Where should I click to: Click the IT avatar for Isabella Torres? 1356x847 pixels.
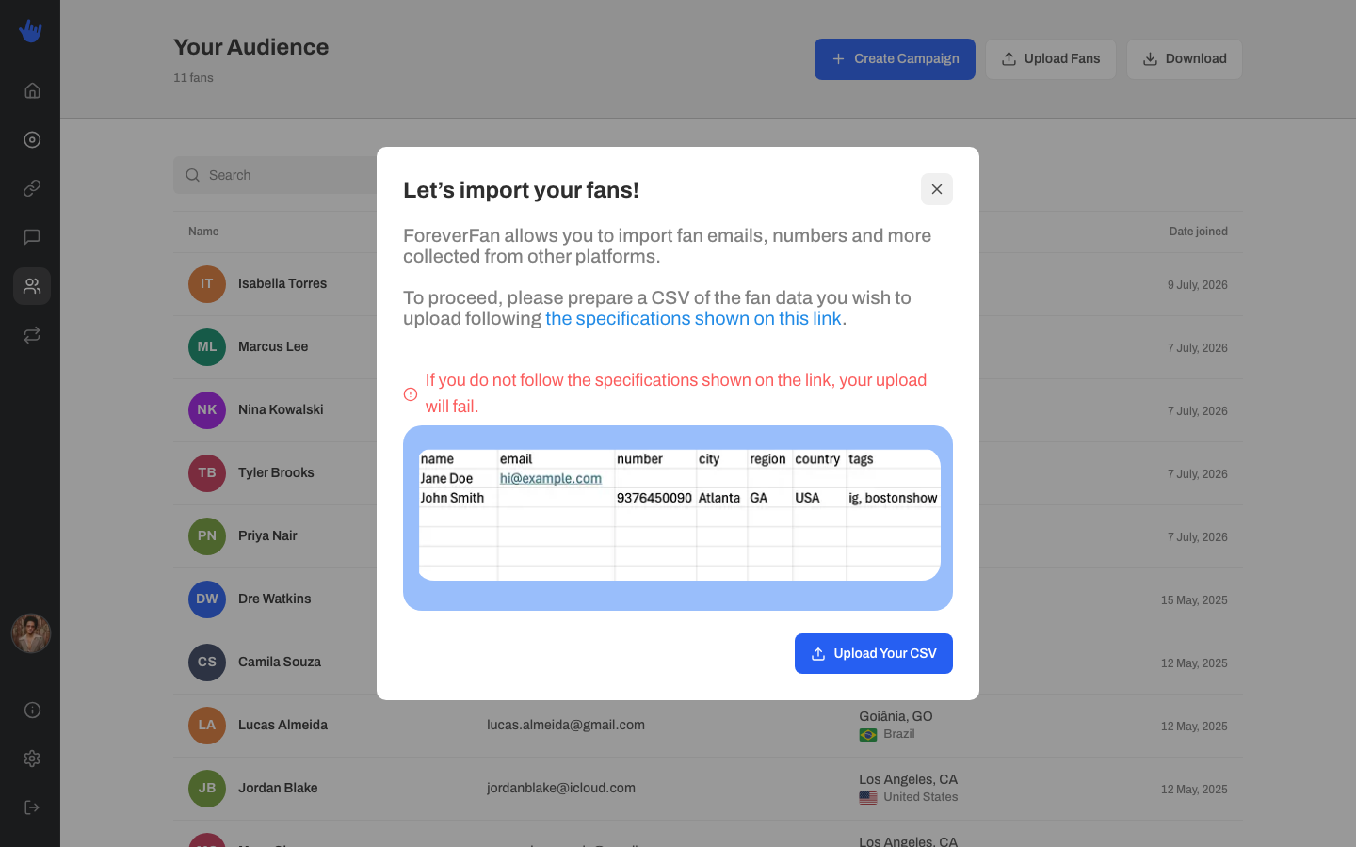click(x=207, y=284)
